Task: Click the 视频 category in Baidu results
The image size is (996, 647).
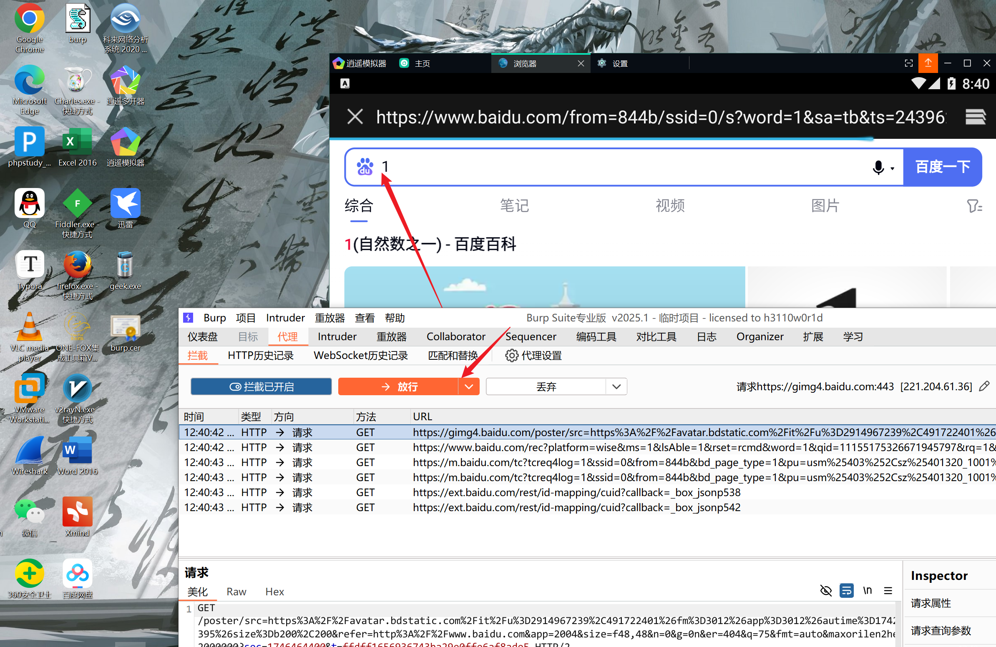Action: [669, 206]
